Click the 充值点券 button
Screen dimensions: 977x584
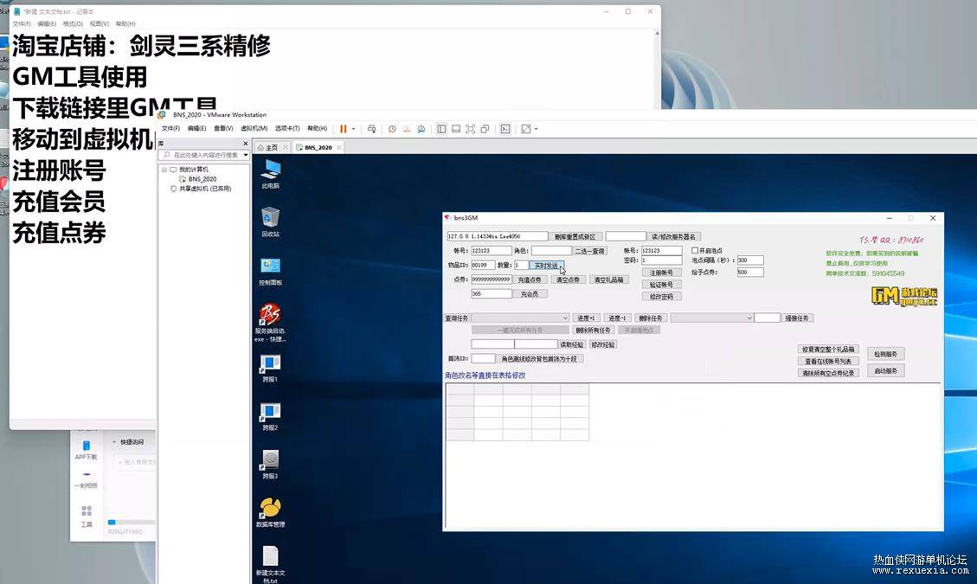[x=530, y=279]
